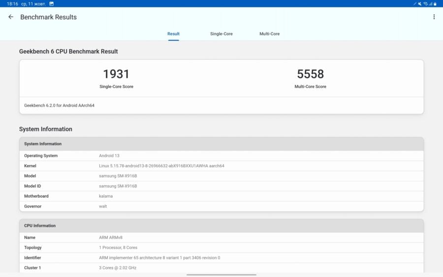Select the kalama motherboard value
Screen dimensions: 443x277
coord(106,196)
